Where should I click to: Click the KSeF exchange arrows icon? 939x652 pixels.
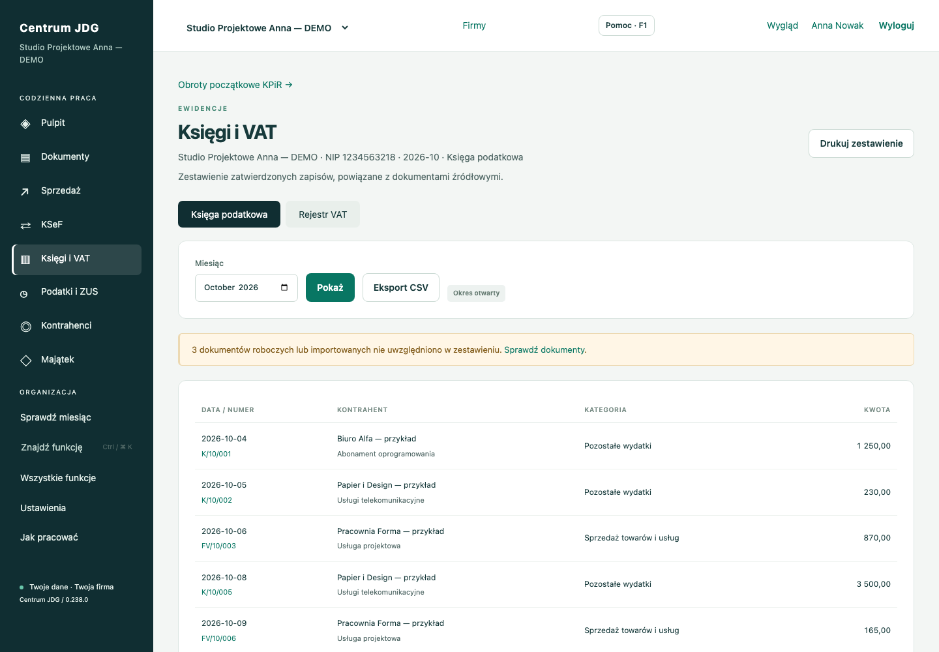(x=25, y=226)
